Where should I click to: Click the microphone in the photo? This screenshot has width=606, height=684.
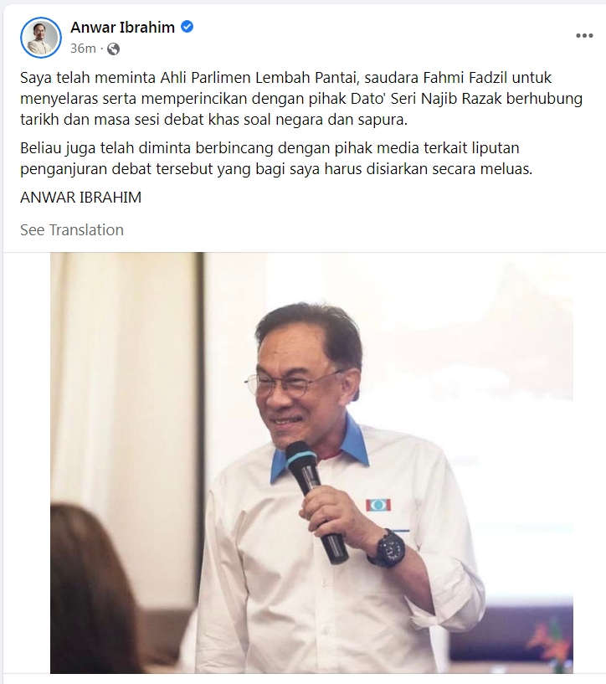pos(316,501)
